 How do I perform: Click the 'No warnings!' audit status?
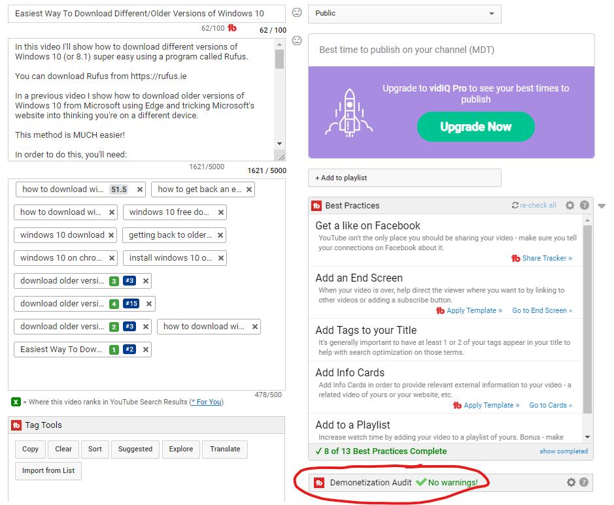click(x=452, y=483)
